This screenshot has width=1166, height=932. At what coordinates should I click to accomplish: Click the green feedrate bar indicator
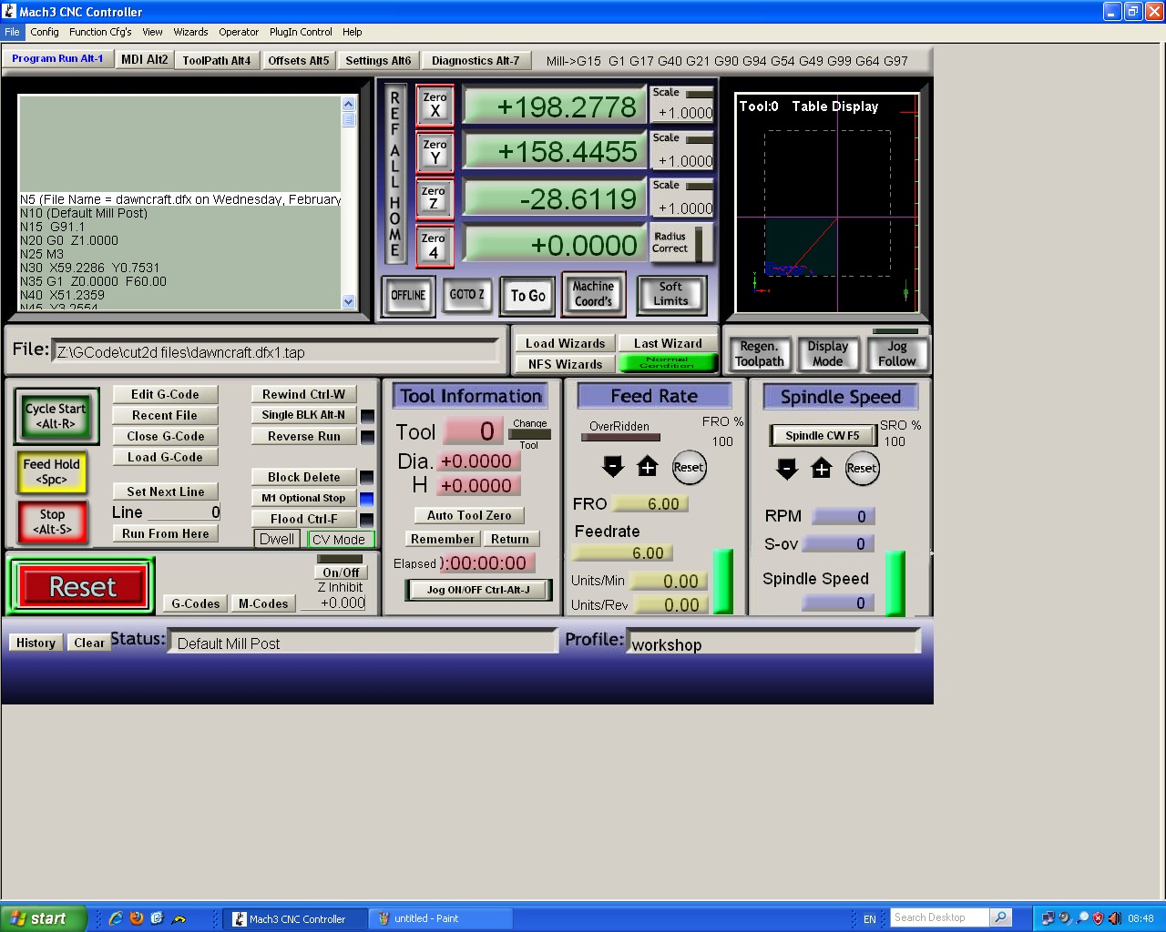click(723, 581)
